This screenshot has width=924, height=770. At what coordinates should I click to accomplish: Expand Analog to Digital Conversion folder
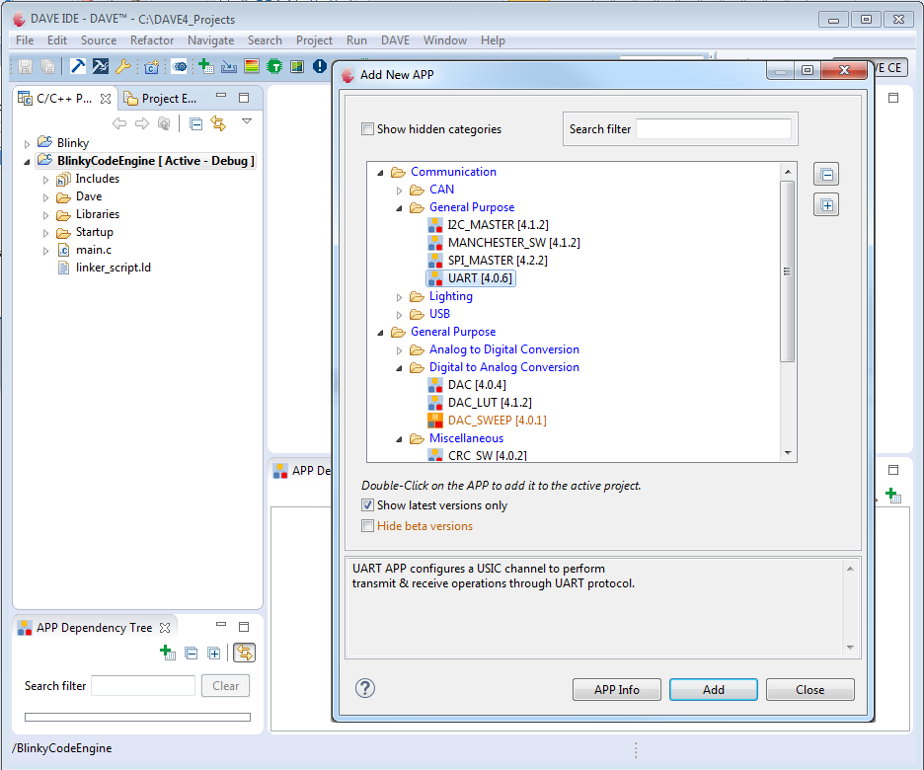pyautogui.click(x=399, y=350)
